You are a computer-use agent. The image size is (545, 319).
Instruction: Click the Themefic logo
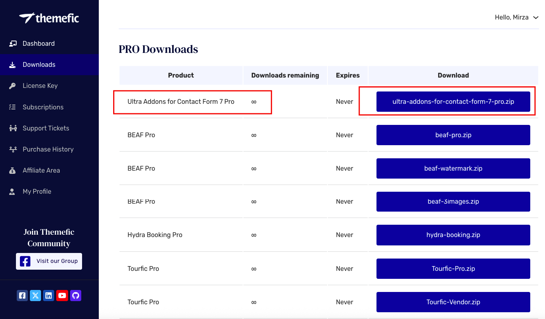point(49,18)
